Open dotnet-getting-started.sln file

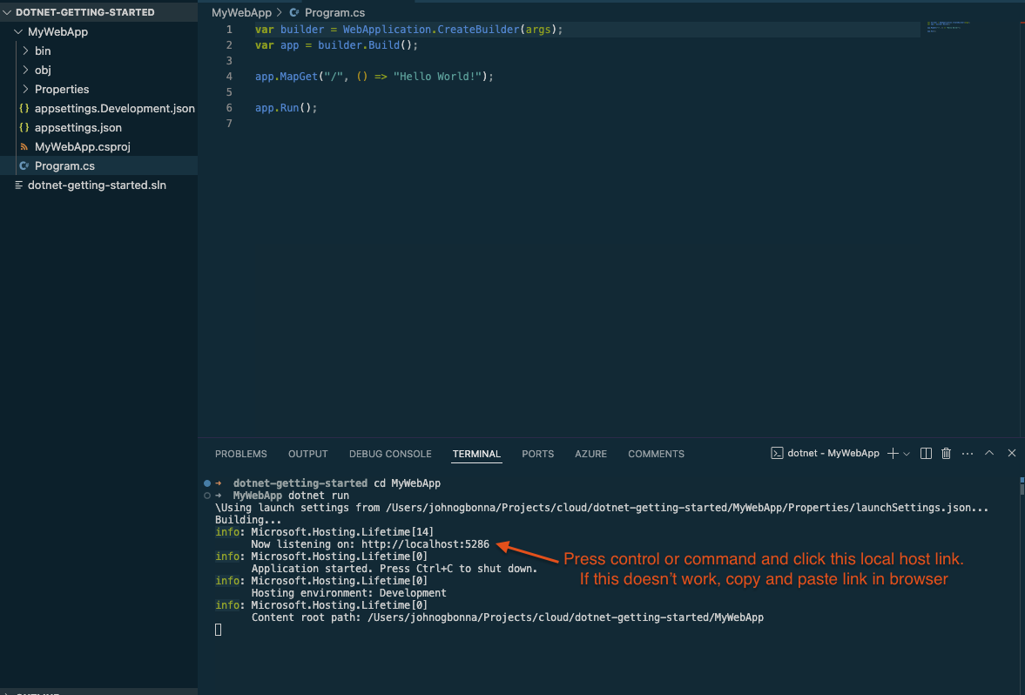click(98, 185)
